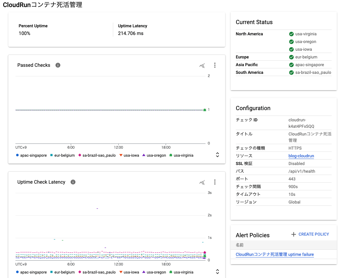Open the blog-cloudrun resource link
The image size is (340, 278).
(x=301, y=156)
